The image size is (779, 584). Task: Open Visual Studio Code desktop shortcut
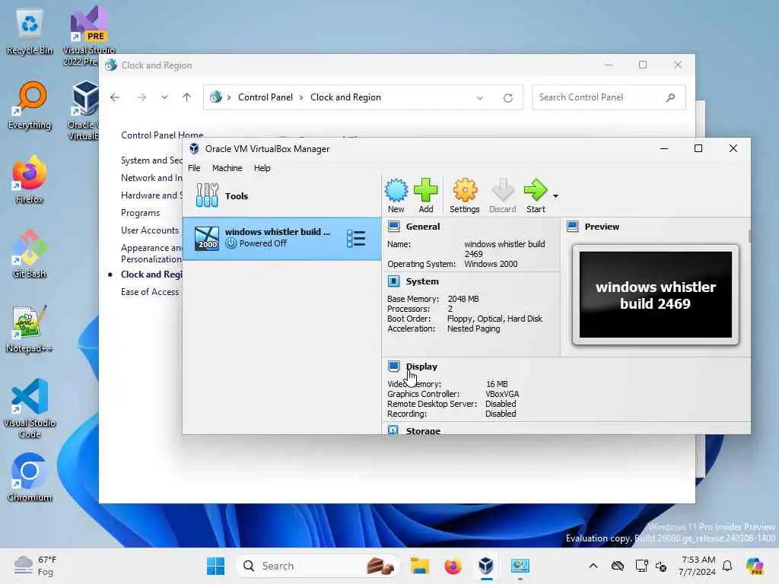click(30, 408)
